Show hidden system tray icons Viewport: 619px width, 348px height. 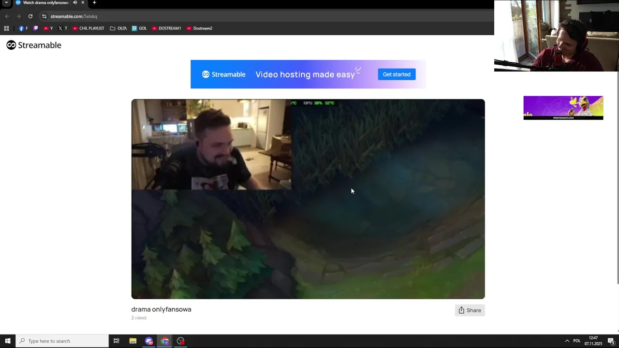(x=567, y=341)
